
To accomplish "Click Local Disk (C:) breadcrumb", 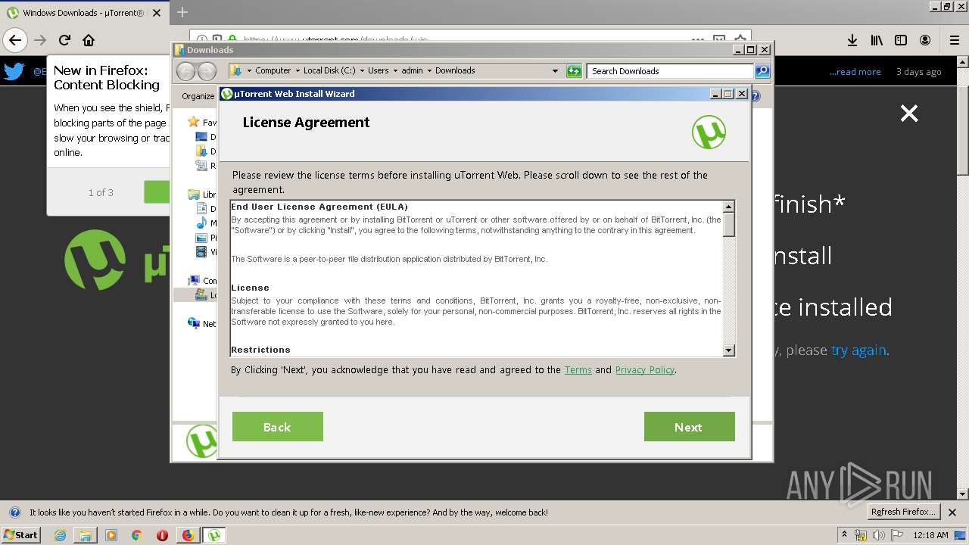I will coord(329,70).
